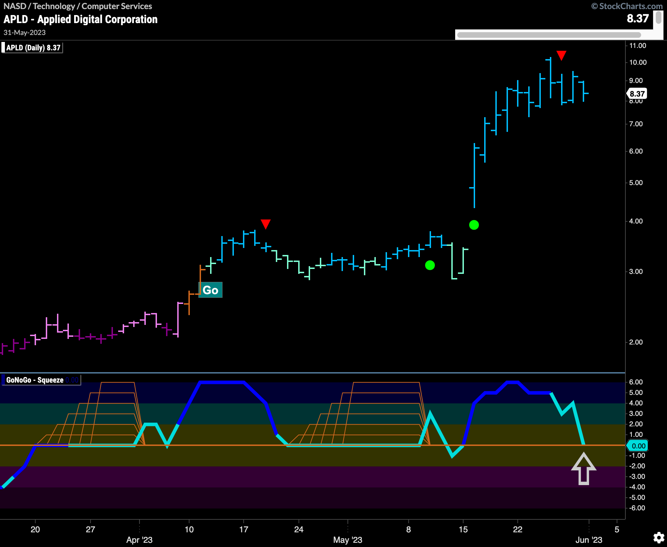Image resolution: width=667 pixels, height=547 pixels.
Task: Click the 6.00 oscillator axis label
Action: click(636, 382)
